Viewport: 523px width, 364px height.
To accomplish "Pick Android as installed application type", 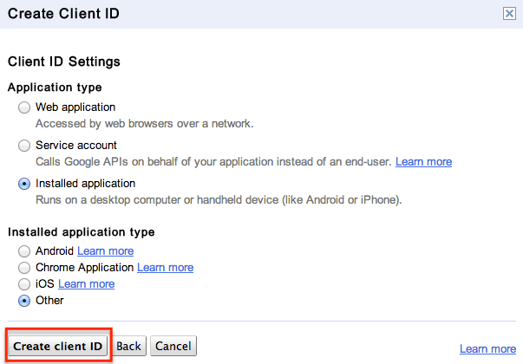I will click(x=24, y=251).
